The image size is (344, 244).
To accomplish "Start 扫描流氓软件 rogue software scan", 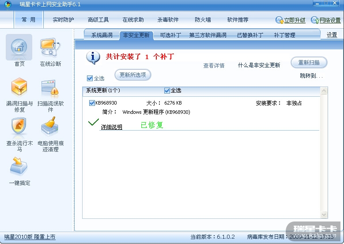I will point(50,88).
